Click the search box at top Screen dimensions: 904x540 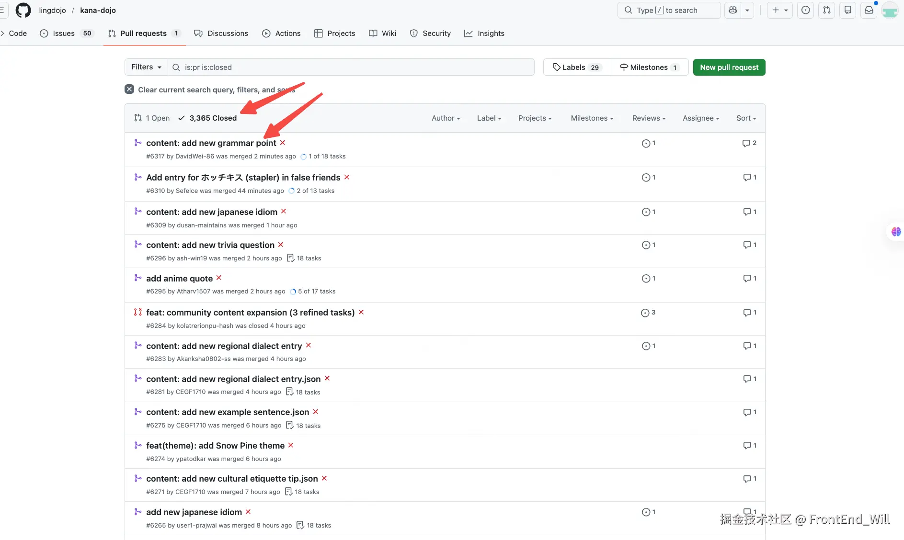[x=669, y=10]
